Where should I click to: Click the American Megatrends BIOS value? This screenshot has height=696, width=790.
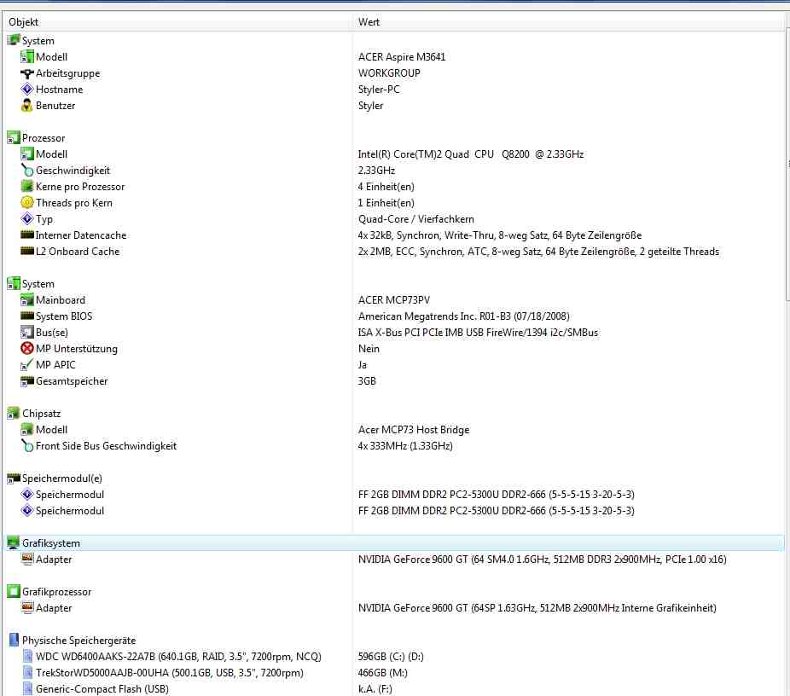coord(463,316)
